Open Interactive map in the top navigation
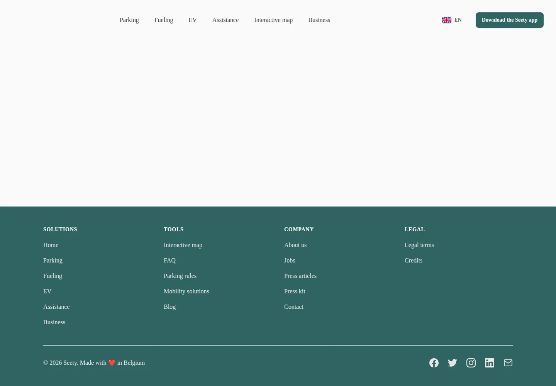 273,20
